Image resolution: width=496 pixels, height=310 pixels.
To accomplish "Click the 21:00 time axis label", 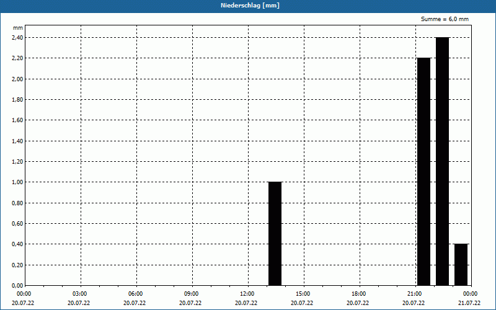I will point(414,294).
